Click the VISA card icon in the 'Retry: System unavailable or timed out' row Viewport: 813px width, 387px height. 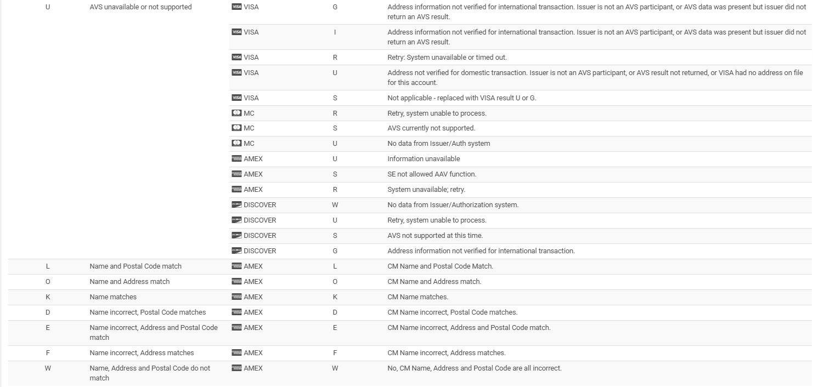[236, 57]
